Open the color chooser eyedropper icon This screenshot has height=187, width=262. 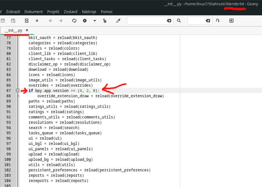118,21
